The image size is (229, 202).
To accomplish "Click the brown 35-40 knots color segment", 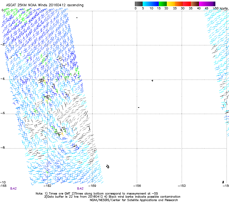I will (195, 4).
